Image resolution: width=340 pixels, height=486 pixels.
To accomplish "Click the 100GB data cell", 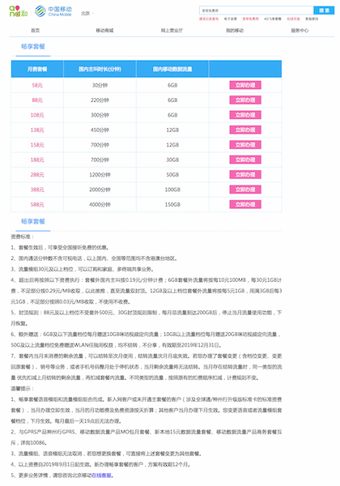I will (172, 190).
